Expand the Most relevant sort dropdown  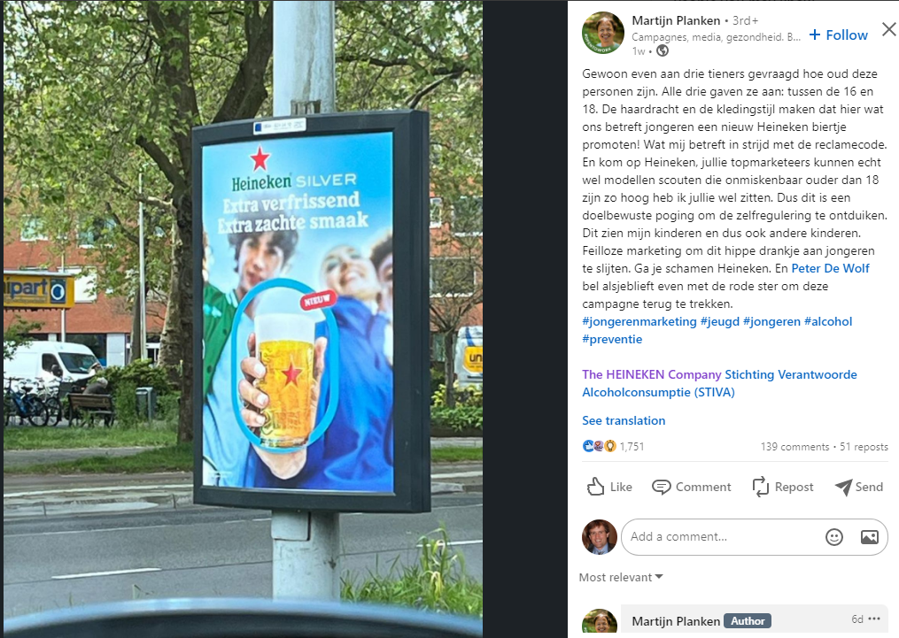[x=620, y=577]
